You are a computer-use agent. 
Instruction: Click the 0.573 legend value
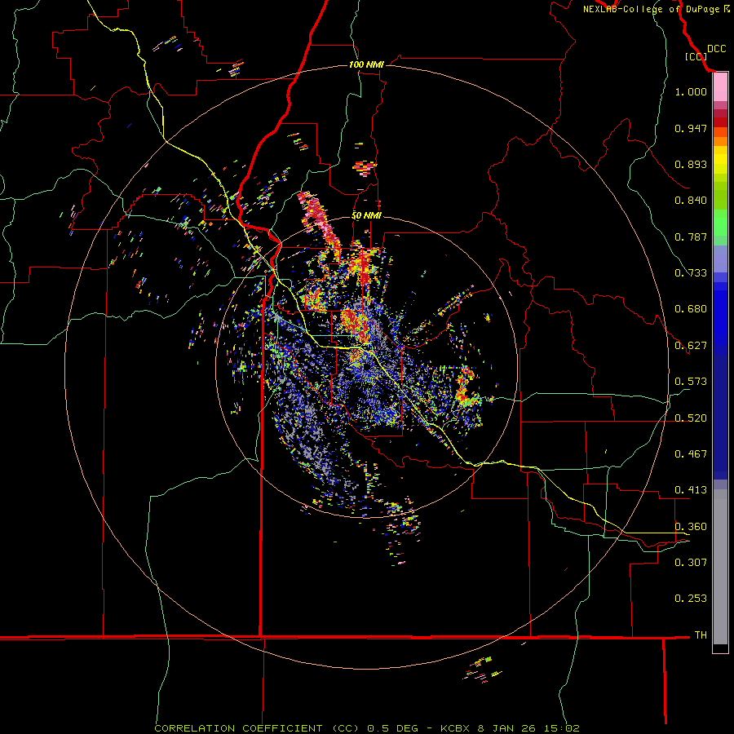pyautogui.click(x=691, y=382)
